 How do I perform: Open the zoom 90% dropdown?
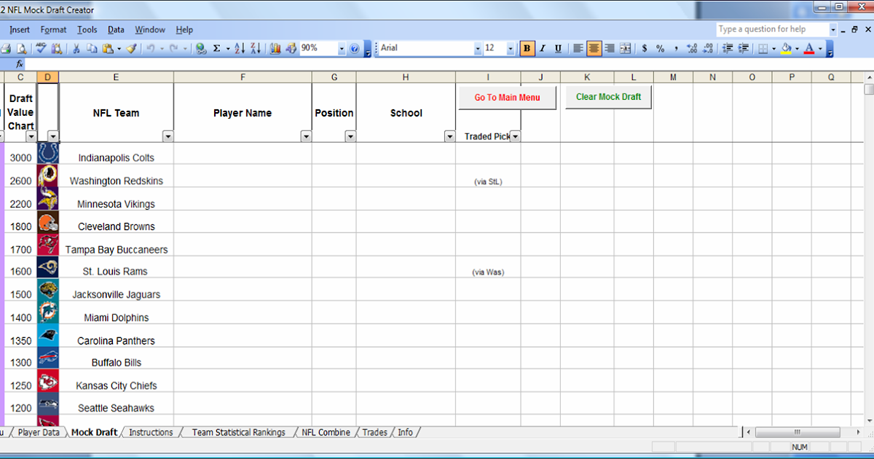[341, 48]
